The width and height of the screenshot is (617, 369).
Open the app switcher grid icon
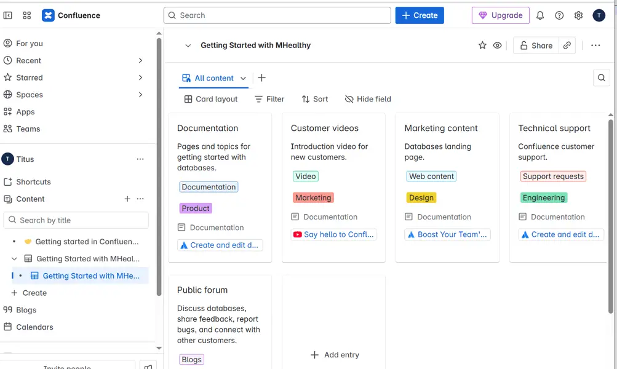(x=26, y=15)
